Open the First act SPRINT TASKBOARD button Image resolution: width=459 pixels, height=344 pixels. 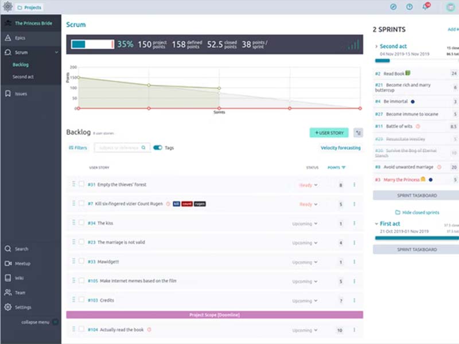417,249
